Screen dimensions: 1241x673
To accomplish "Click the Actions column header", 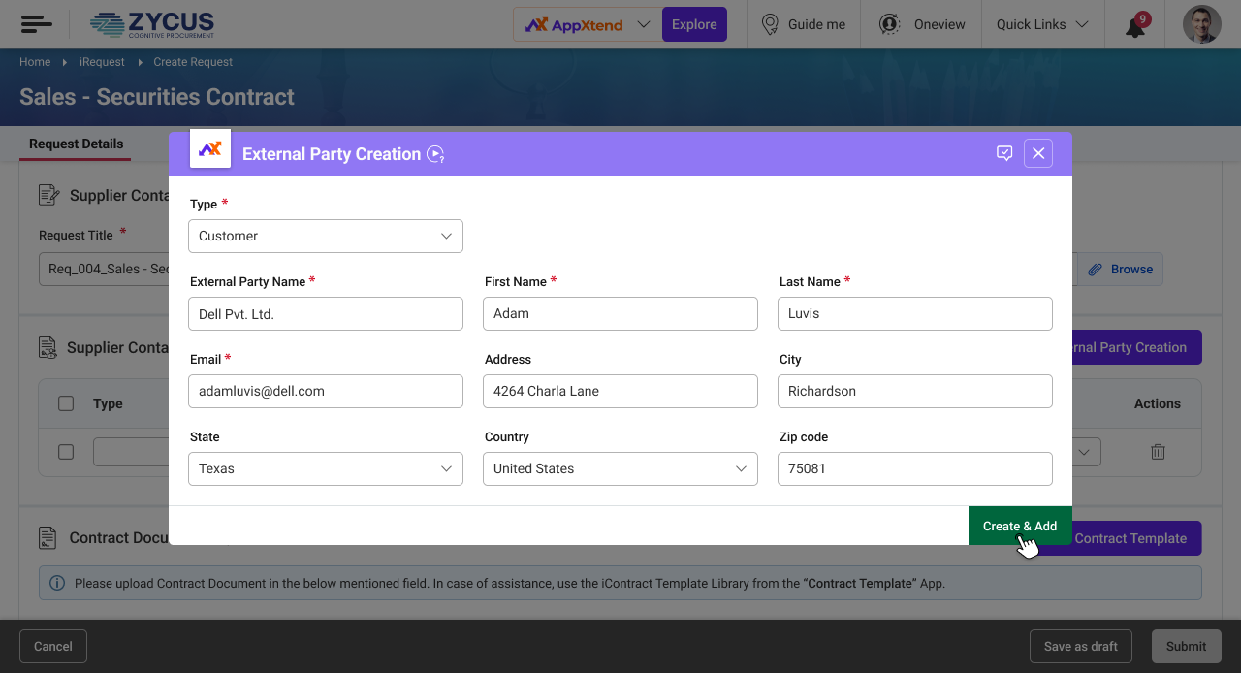I will [x=1158, y=403].
